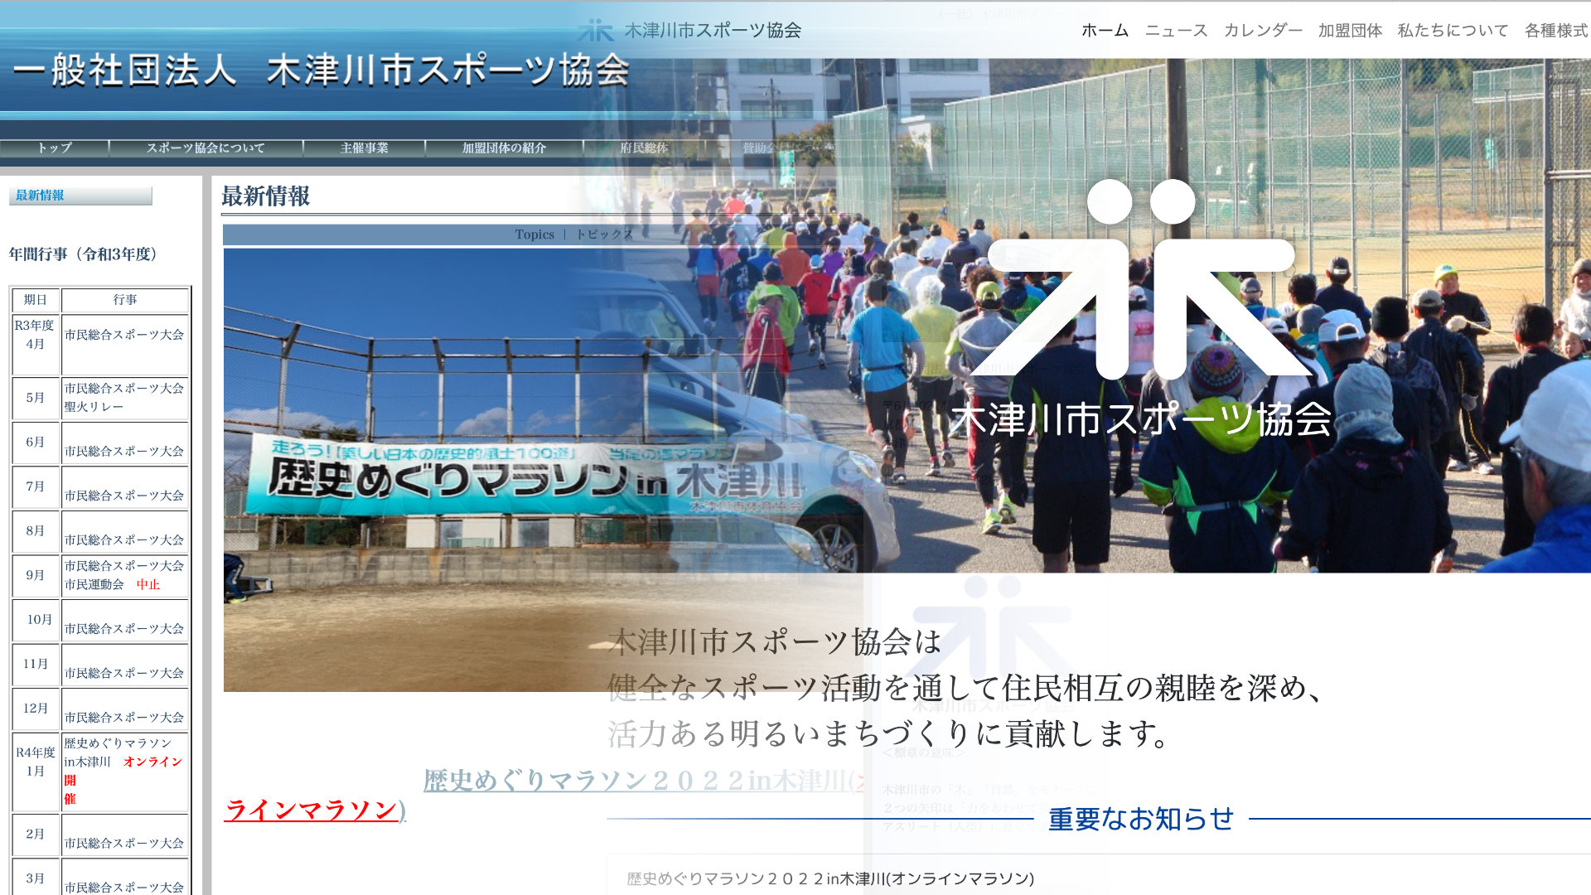Click the 最新情報 main heading
1591x895 pixels.
[x=266, y=196]
